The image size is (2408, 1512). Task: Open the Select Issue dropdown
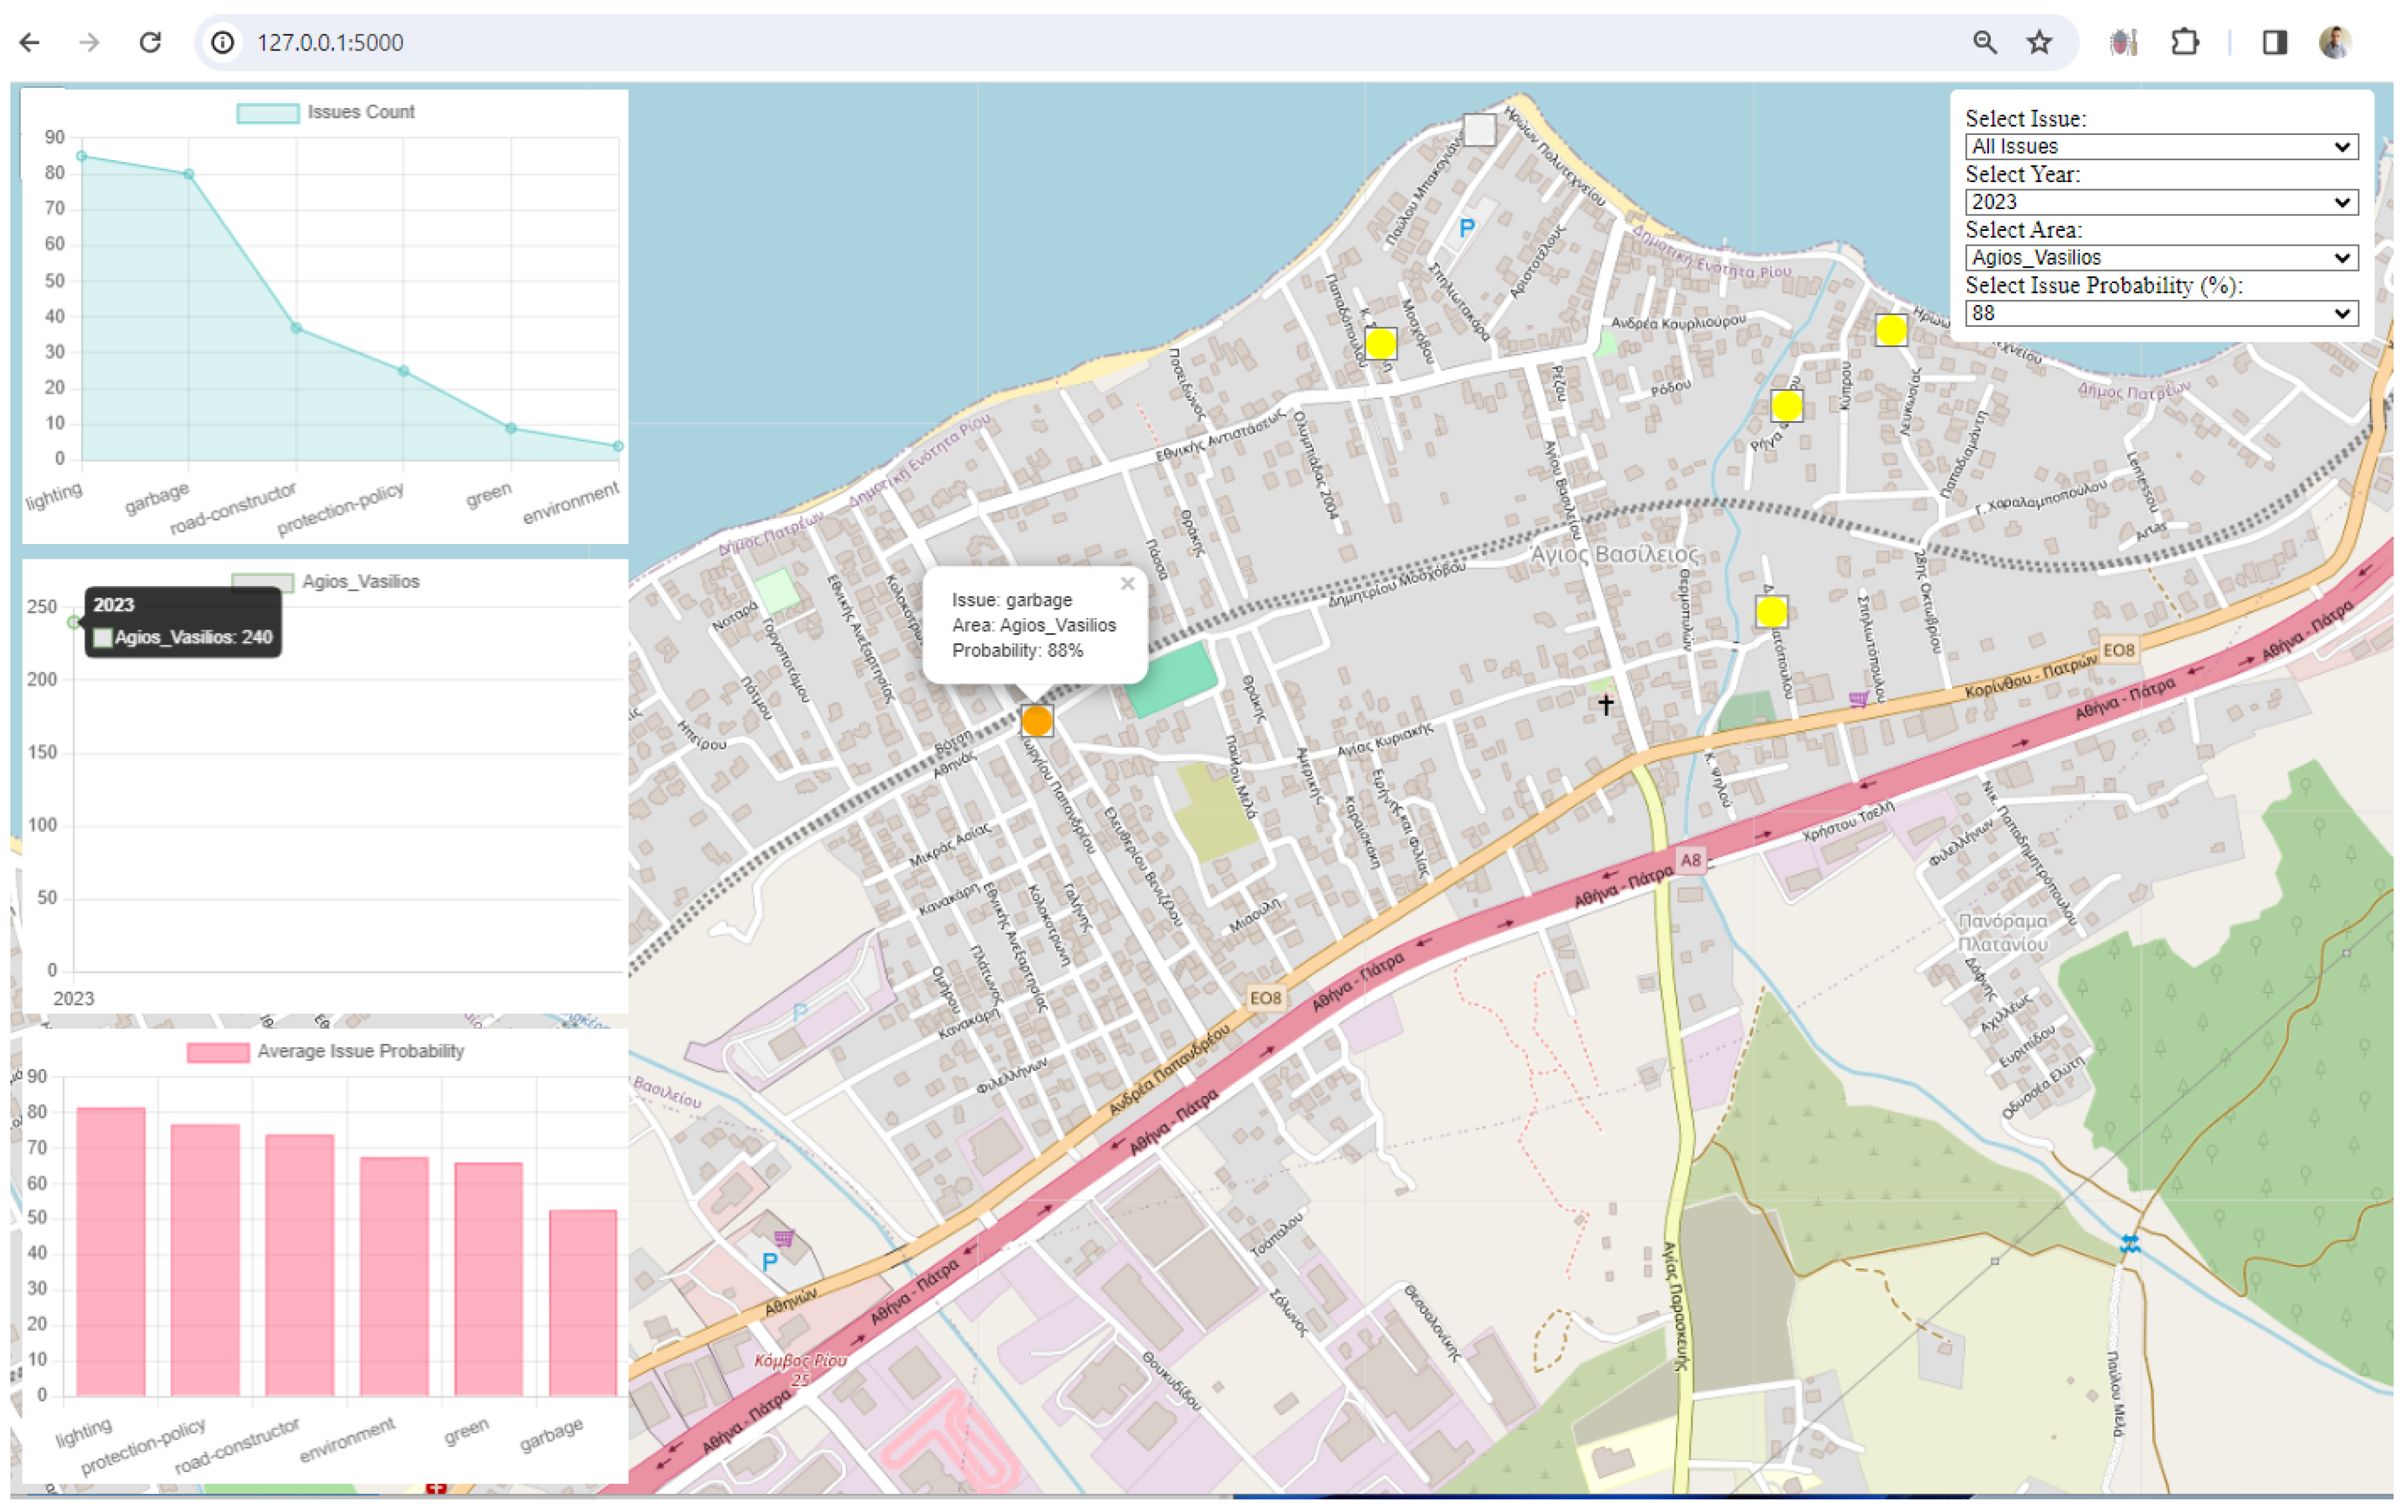[2161, 147]
